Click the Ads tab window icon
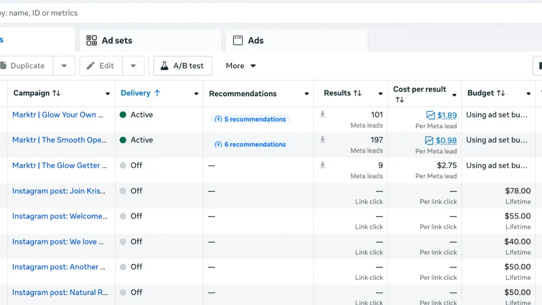Image resolution: width=542 pixels, height=305 pixels. point(238,41)
